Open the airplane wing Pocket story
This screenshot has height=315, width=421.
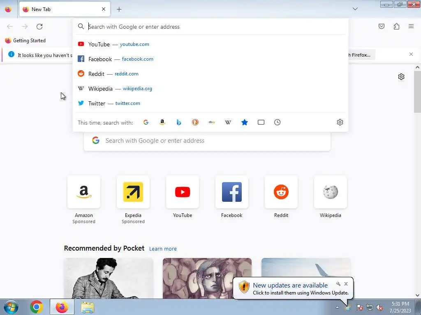point(306,268)
